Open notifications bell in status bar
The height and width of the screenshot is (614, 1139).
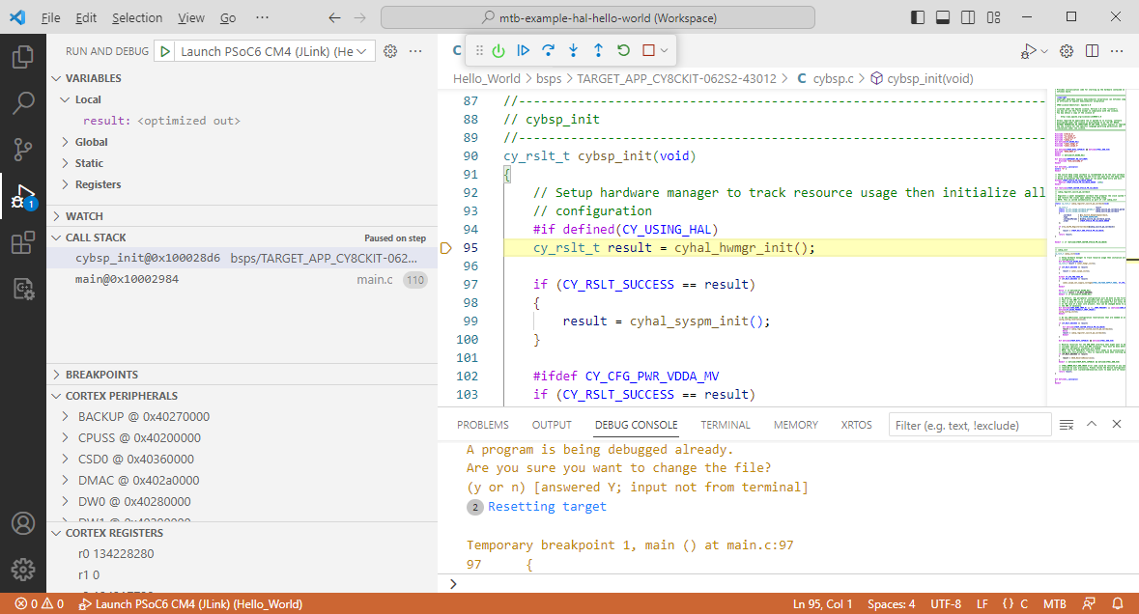[x=1117, y=603]
